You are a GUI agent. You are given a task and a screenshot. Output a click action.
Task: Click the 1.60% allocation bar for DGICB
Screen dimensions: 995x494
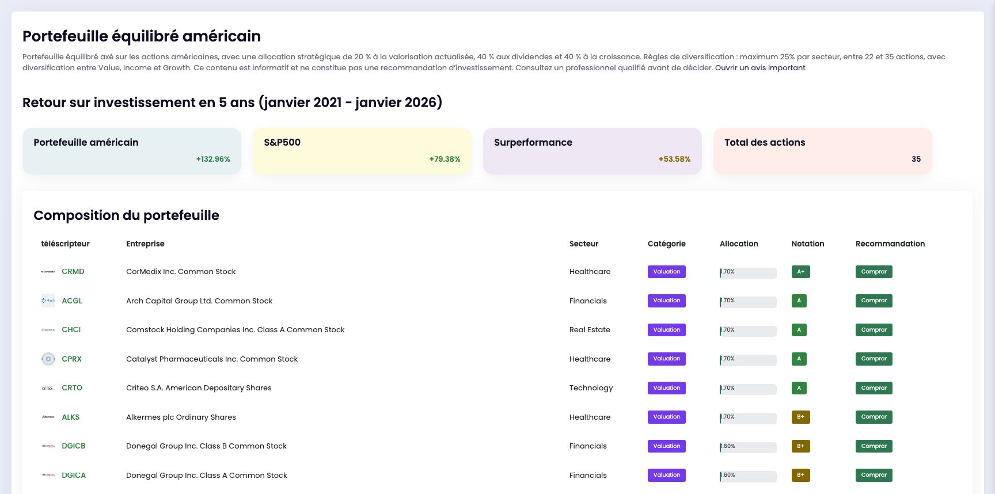[x=748, y=447]
